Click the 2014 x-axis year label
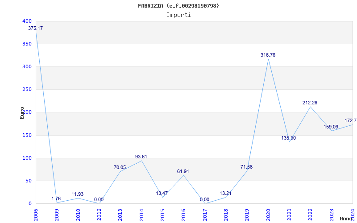This screenshot has height=223, width=357. pos(141,215)
